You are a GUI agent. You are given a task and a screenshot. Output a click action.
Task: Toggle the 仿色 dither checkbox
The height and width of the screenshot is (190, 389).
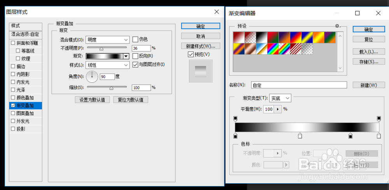point(135,39)
